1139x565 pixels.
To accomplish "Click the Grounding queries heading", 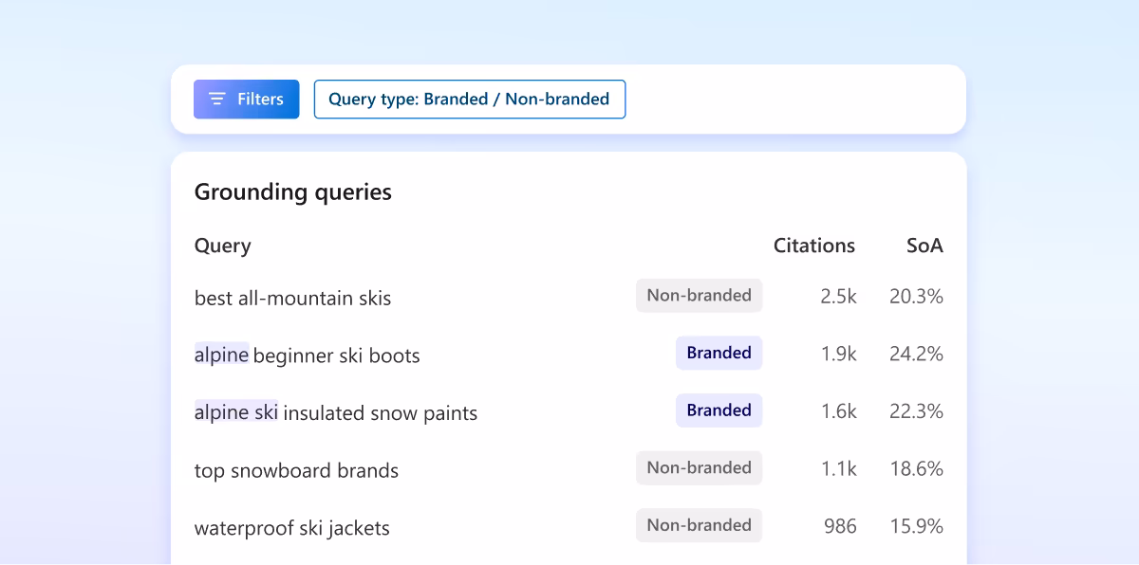I will [x=293, y=192].
